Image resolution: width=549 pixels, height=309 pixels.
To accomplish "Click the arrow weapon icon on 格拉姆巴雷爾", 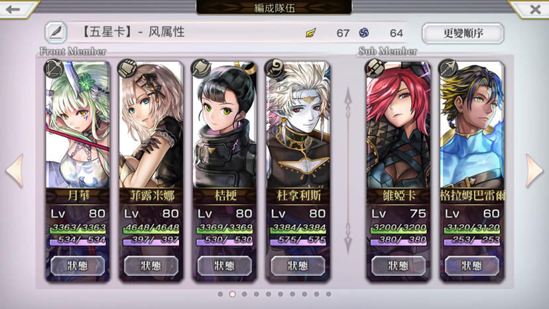I will point(448,68).
